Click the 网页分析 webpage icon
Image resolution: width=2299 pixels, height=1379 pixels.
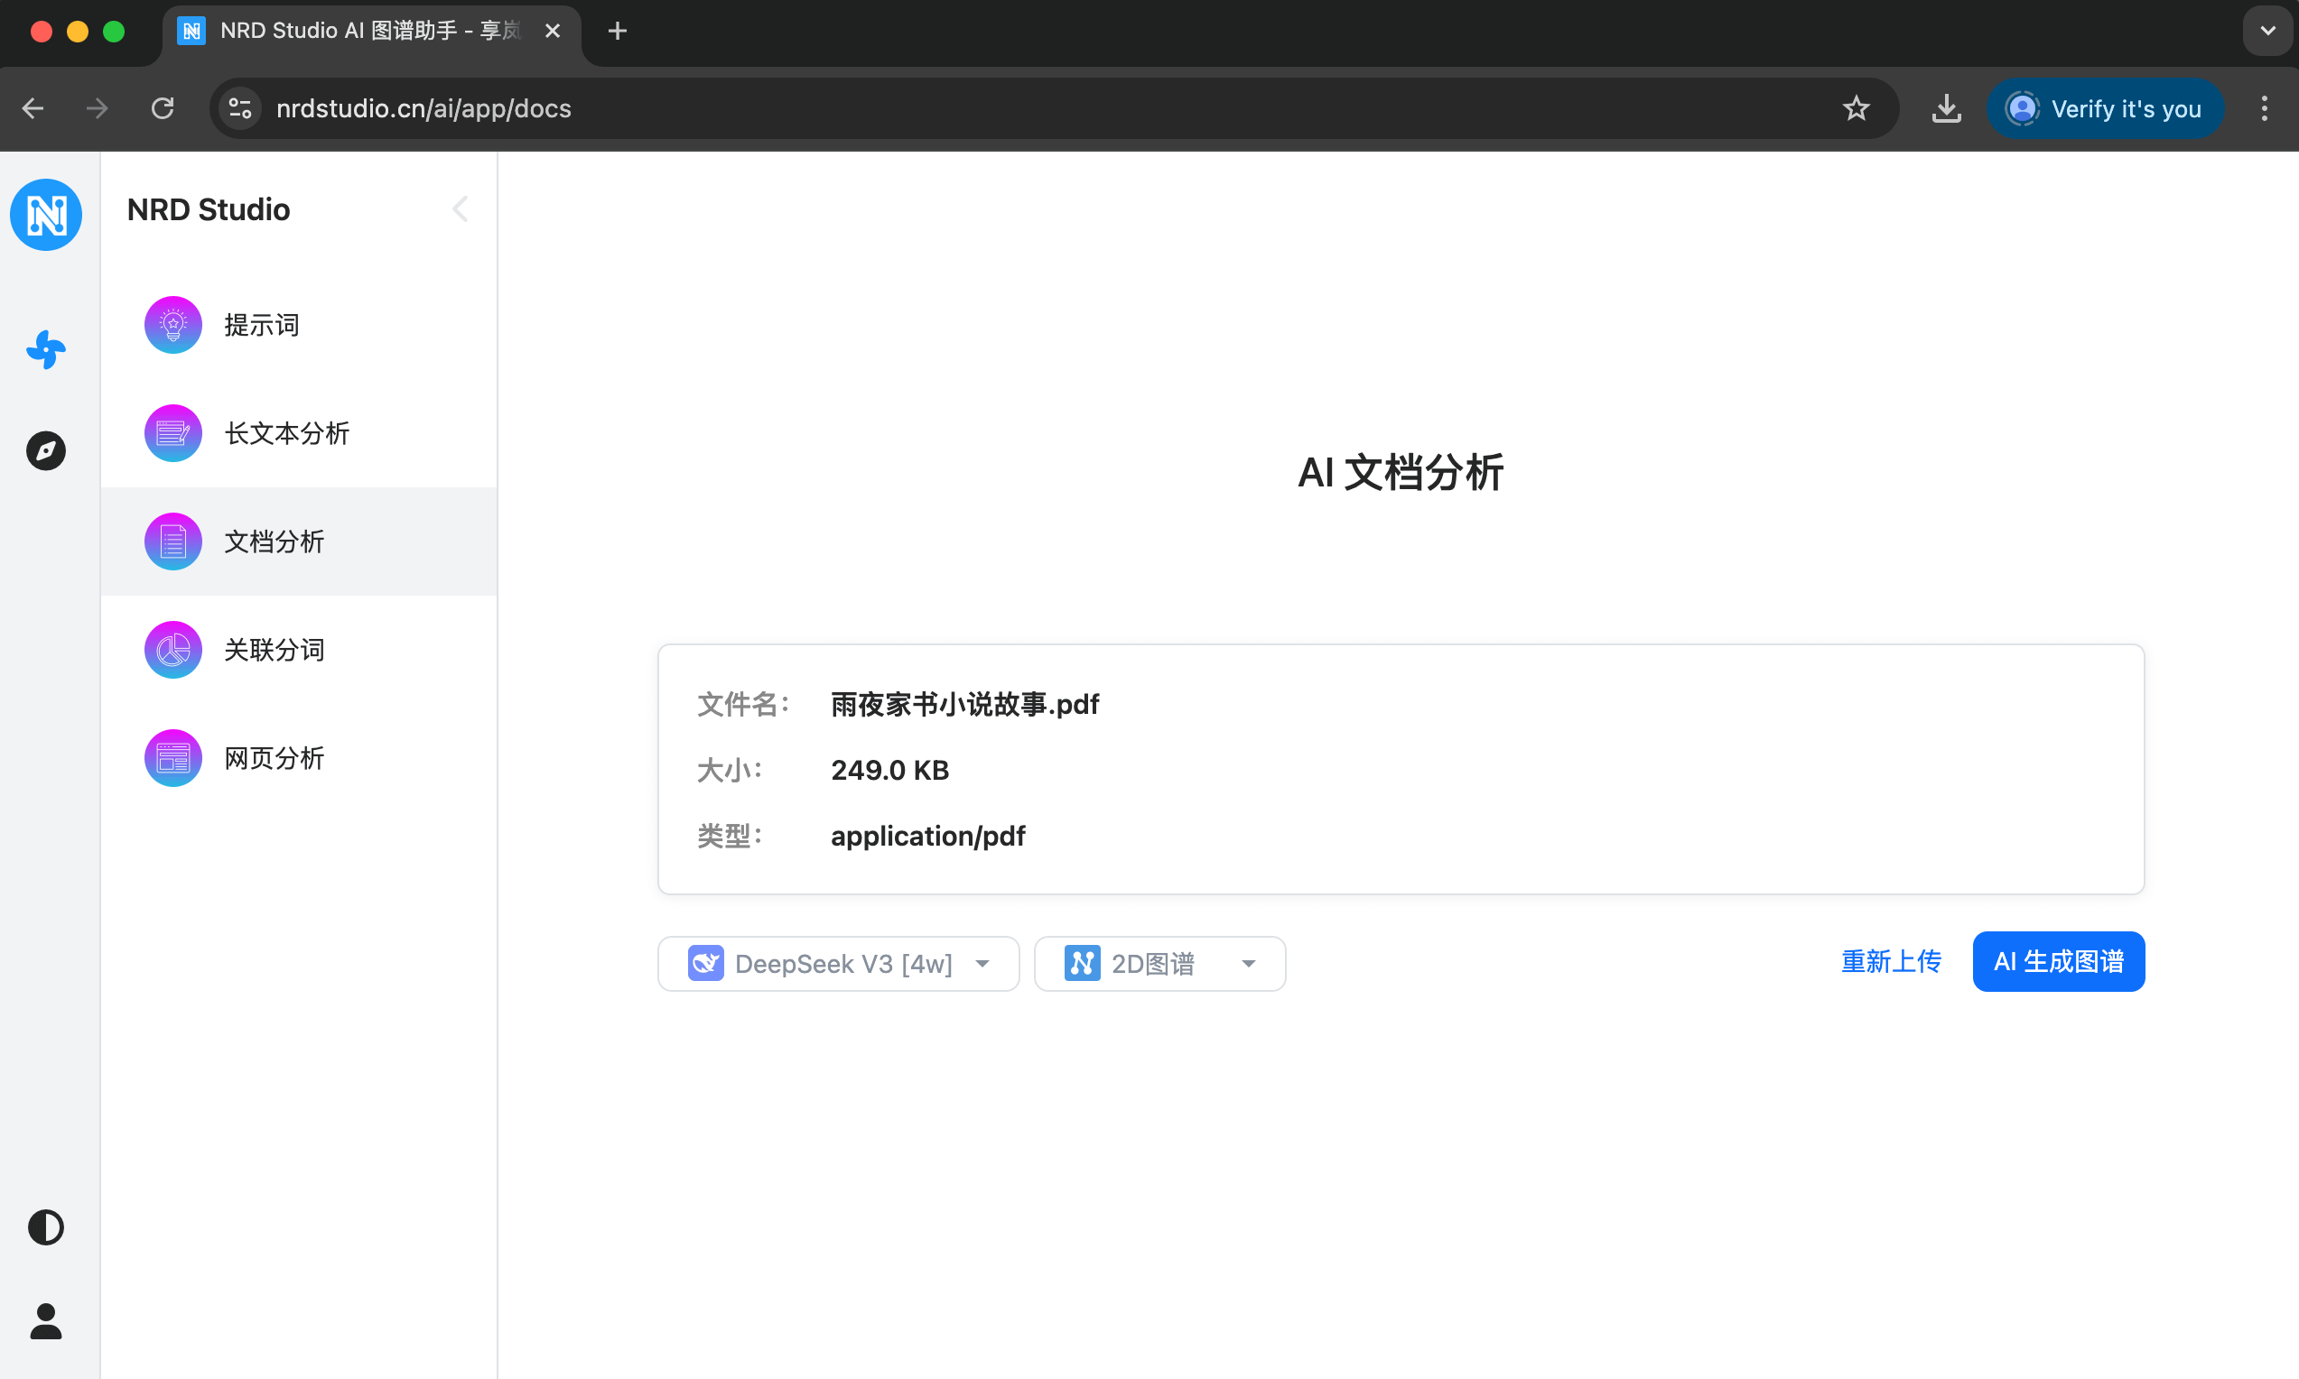point(172,758)
